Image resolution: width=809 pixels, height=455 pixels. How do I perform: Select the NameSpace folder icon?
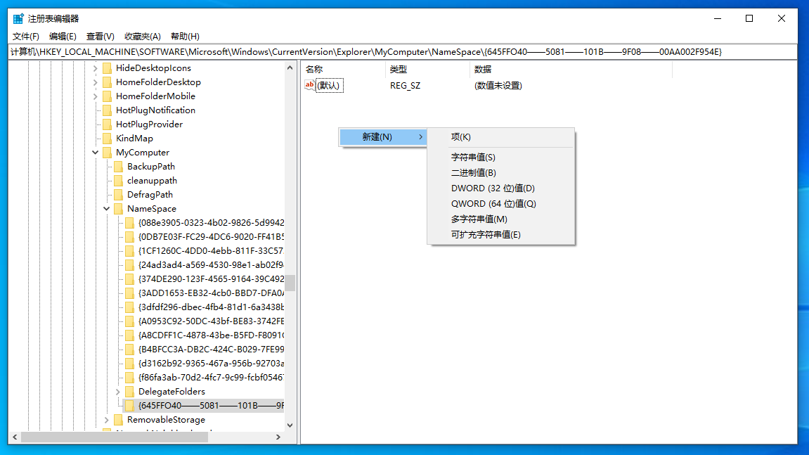(x=118, y=208)
